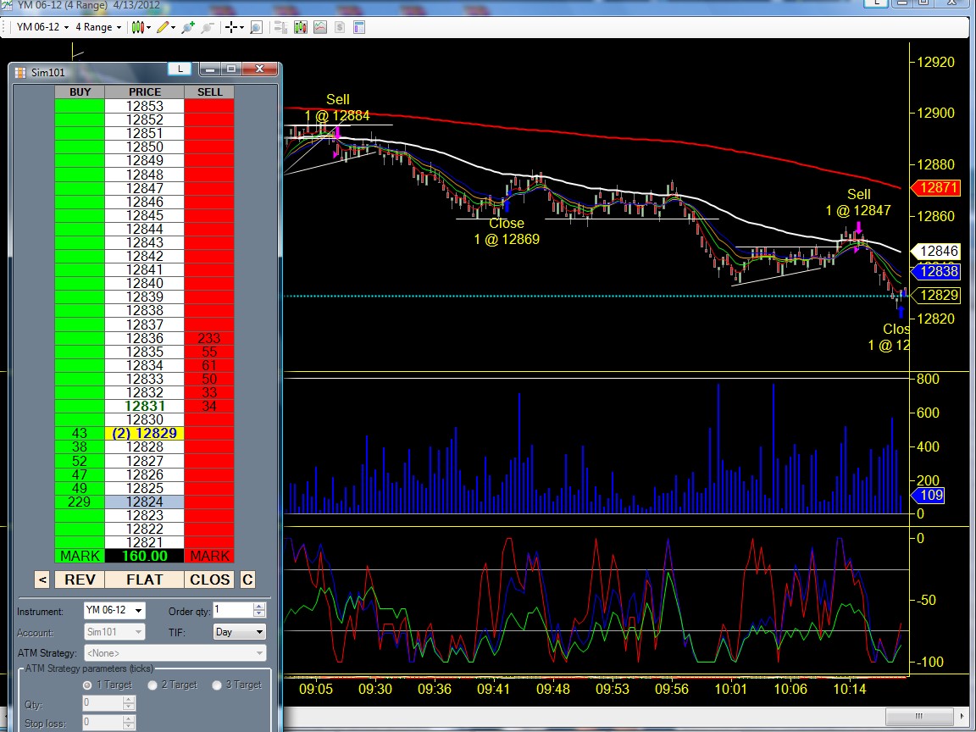Select the 3 Target radio button
Viewport: 976px width, 732px height.
tap(217, 685)
